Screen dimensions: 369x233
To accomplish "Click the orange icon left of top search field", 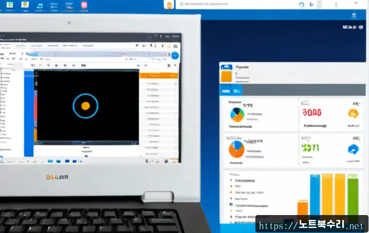I will point(169,5).
